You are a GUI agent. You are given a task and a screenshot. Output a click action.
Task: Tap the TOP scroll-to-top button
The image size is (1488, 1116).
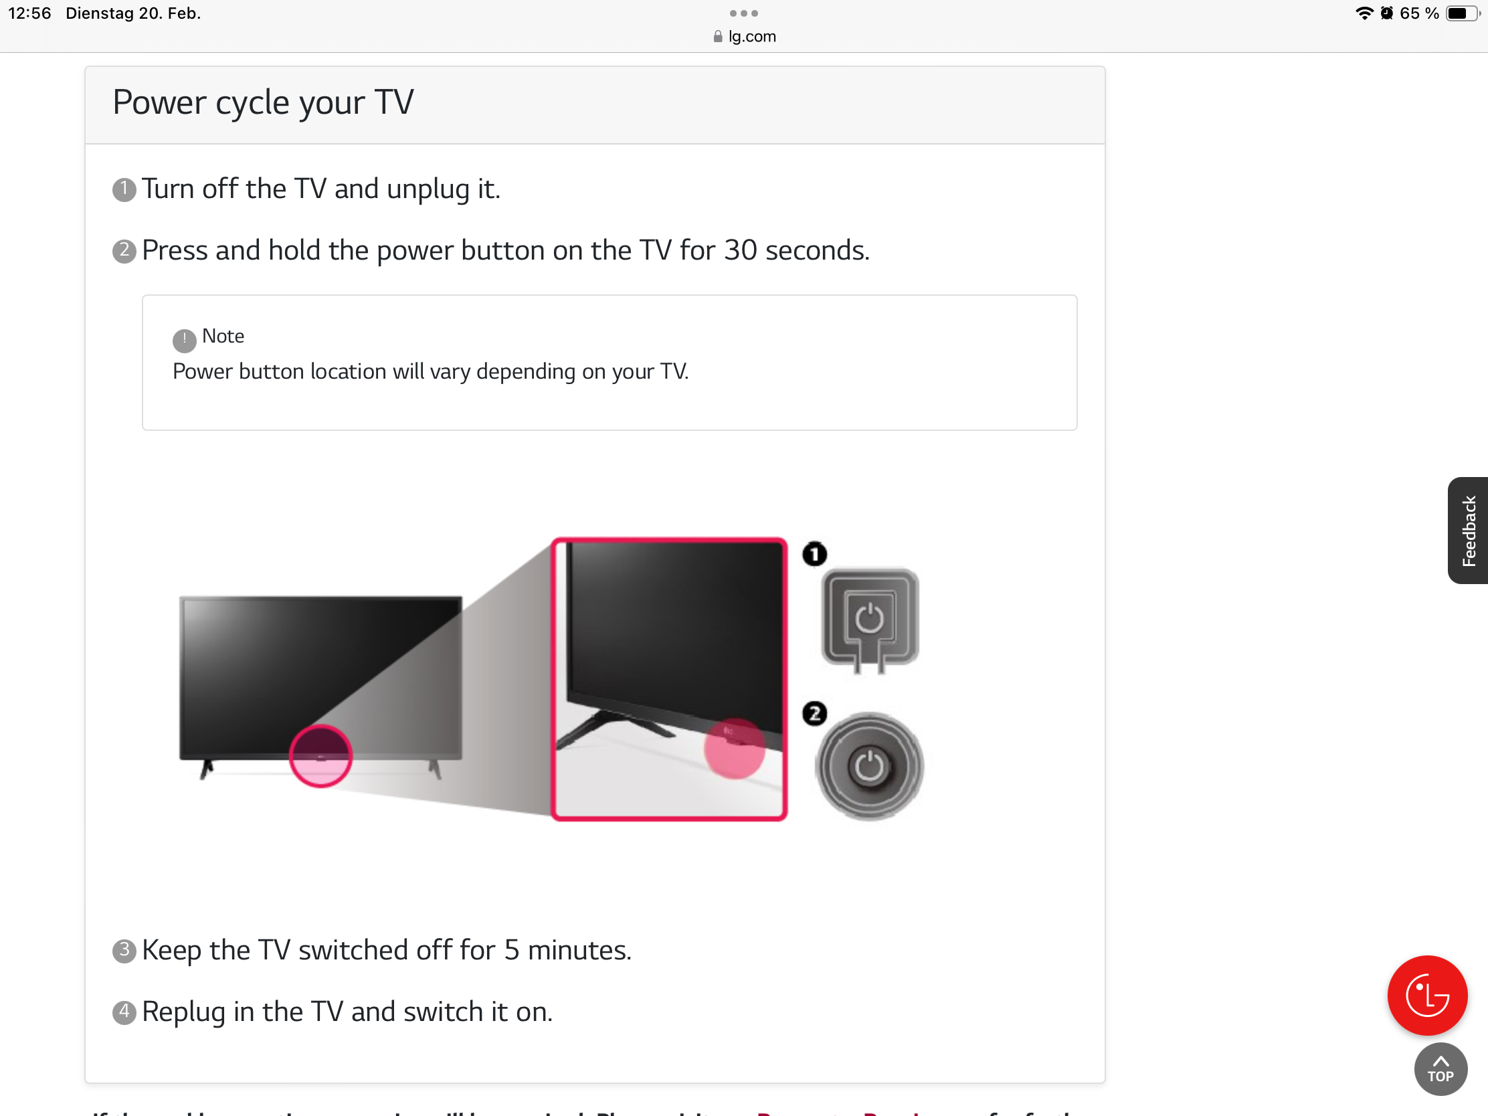tap(1440, 1069)
